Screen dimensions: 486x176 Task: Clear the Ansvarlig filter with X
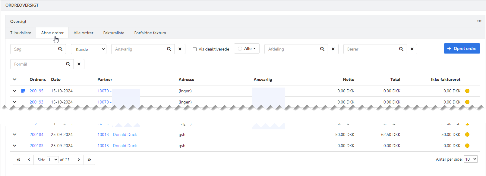(180, 49)
